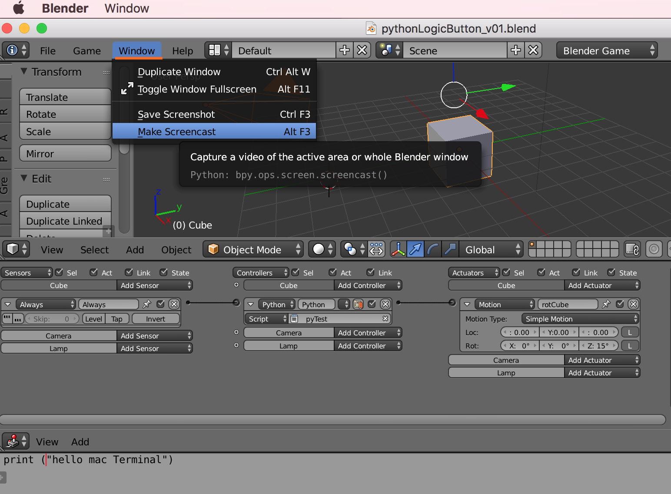This screenshot has height=494, width=671.
Task: Toggle lock camera and layers icon
Action: pos(632,249)
